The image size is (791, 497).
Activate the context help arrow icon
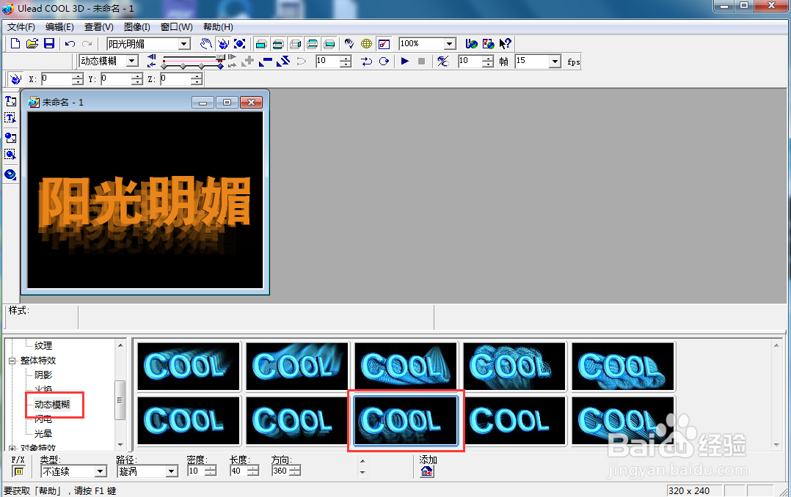coord(505,44)
